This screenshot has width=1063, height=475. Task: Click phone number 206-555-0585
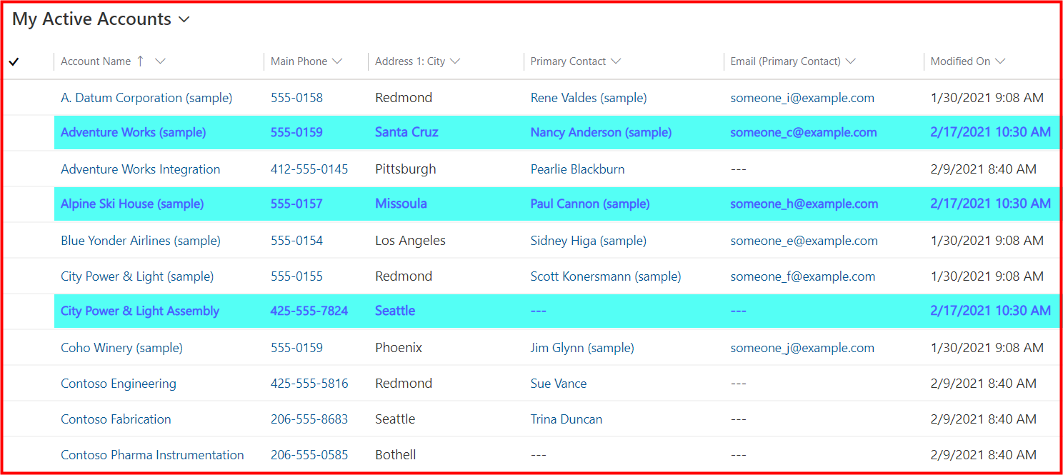click(x=309, y=455)
